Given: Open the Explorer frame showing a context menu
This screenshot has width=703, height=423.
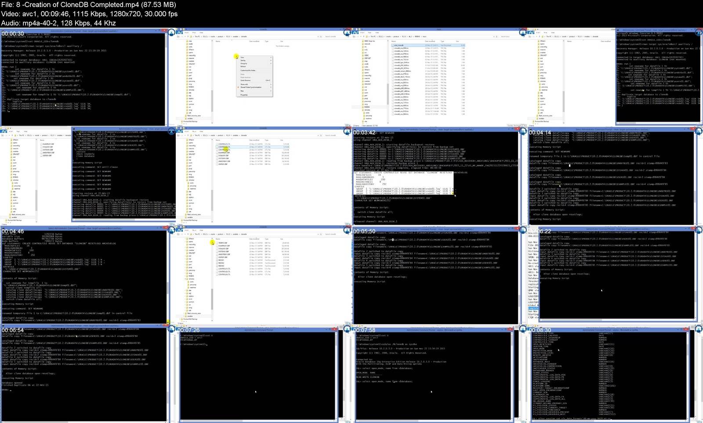Looking at the screenshot, I should pyautogui.click(x=263, y=78).
